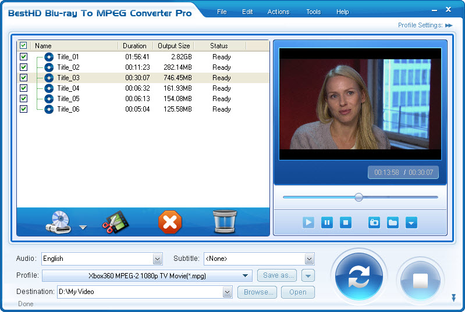
Task: Uncheck the Title_03 checkbox
Action: (23, 77)
